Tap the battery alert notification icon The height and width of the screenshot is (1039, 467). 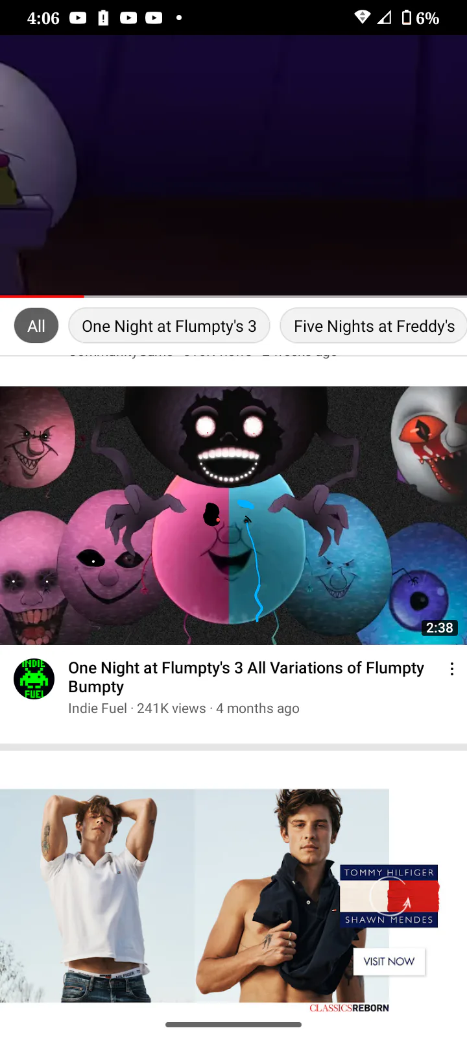103,18
